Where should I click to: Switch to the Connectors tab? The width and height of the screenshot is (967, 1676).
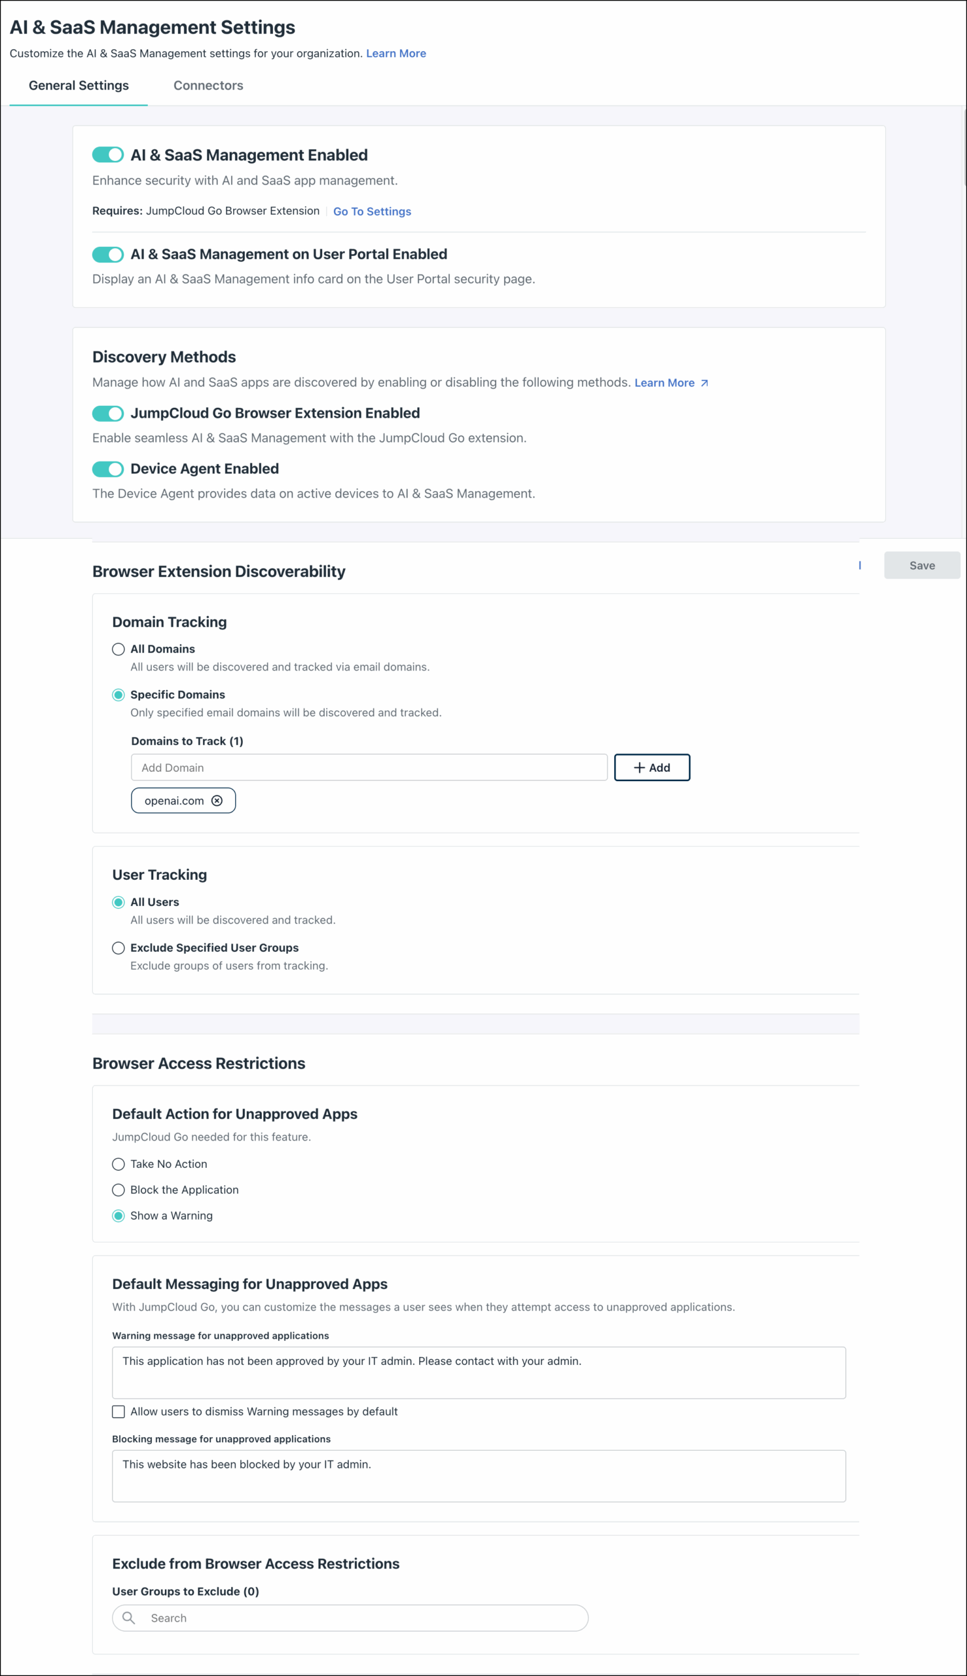[208, 85]
